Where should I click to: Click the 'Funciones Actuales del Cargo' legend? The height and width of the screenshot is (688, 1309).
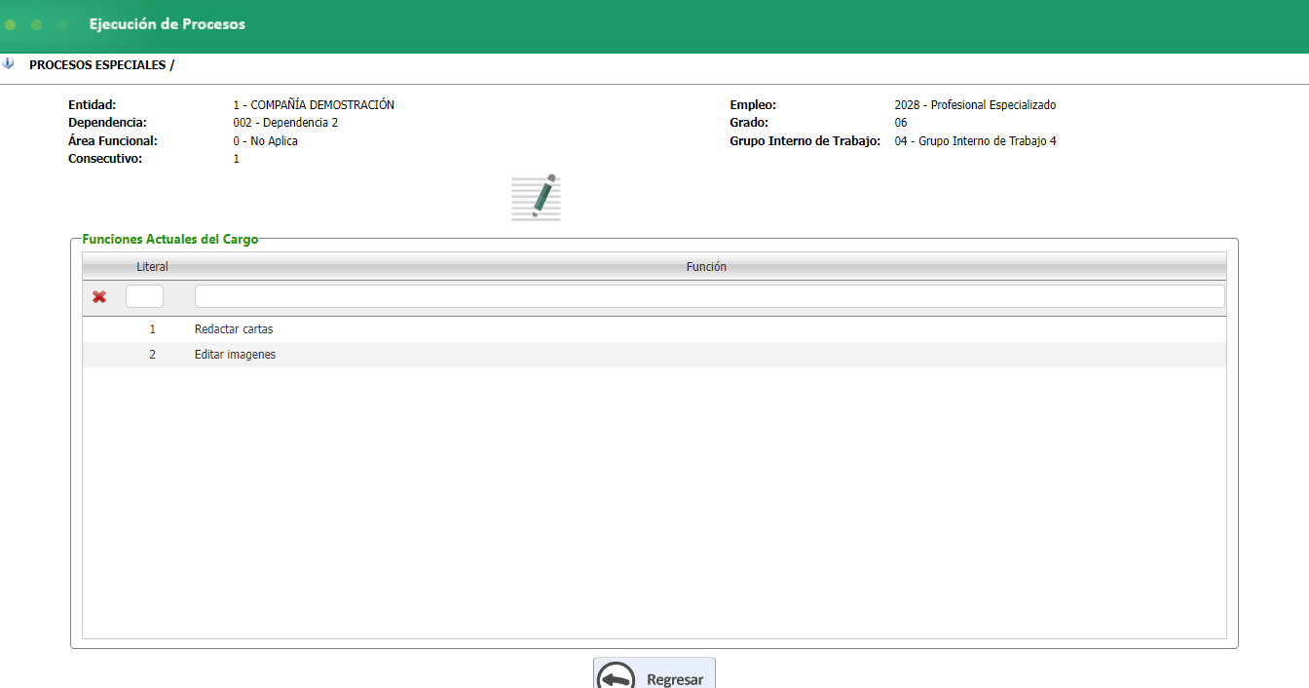(170, 239)
